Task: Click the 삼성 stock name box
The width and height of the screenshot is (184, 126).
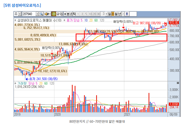Action: [x=60, y=14]
